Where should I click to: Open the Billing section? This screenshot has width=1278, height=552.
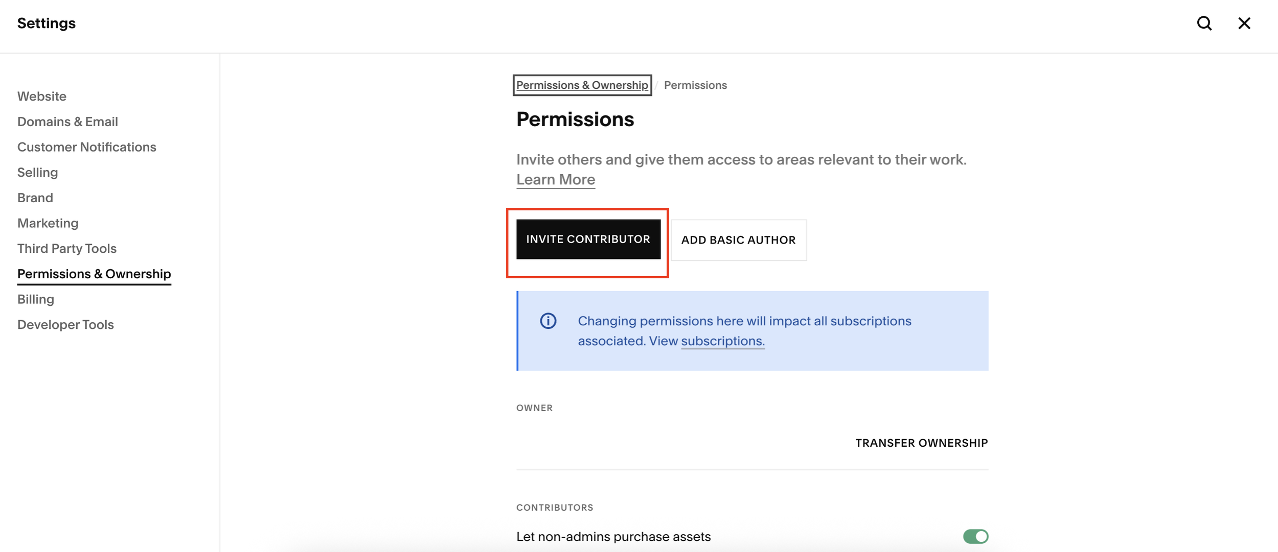[35, 299]
